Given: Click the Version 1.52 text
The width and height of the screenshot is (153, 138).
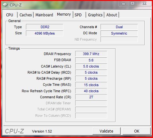Looking at the screenshot, I should (42, 131).
